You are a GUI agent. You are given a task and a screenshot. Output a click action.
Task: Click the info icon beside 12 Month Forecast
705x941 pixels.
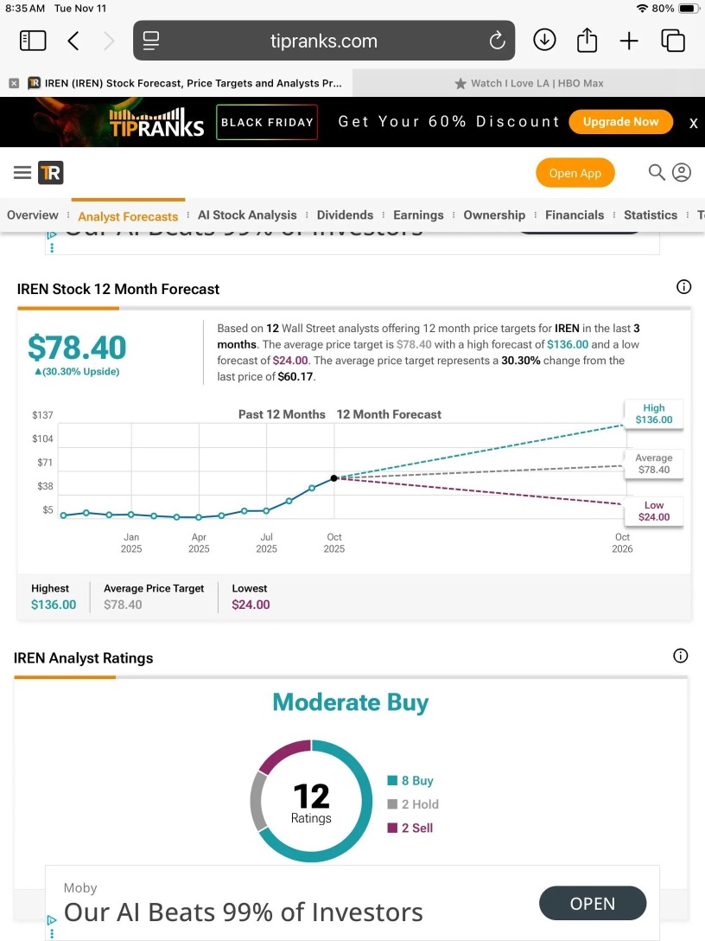point(683,287)
